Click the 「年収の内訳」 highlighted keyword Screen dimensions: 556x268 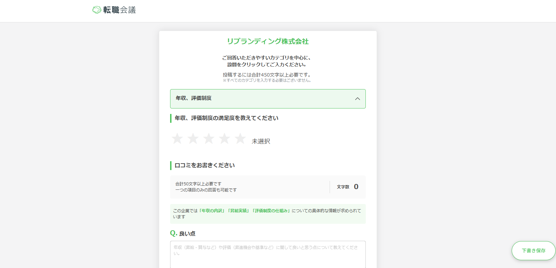point(212,211)
